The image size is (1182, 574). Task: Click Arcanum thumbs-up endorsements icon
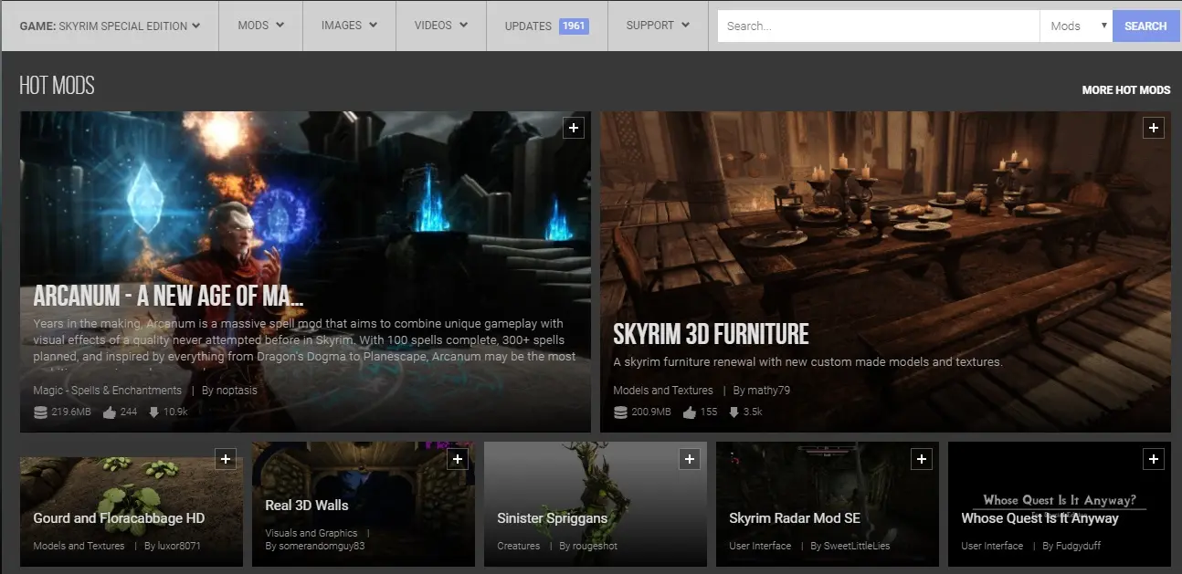[x=110, y=412]
